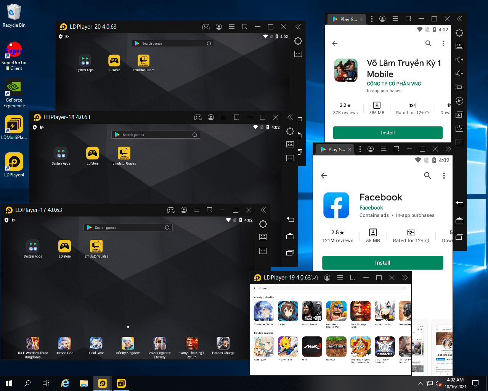Select the Play Store tab above Võ Lâm page
This screenshot has height=391, width=488.
345,19
